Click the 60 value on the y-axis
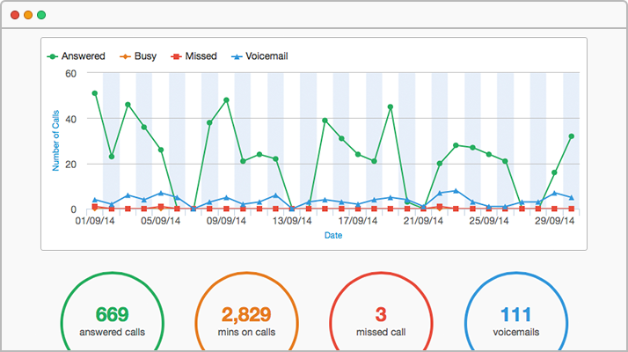The image size is (628, 352). pyautogui.click(x=71, y=74)
